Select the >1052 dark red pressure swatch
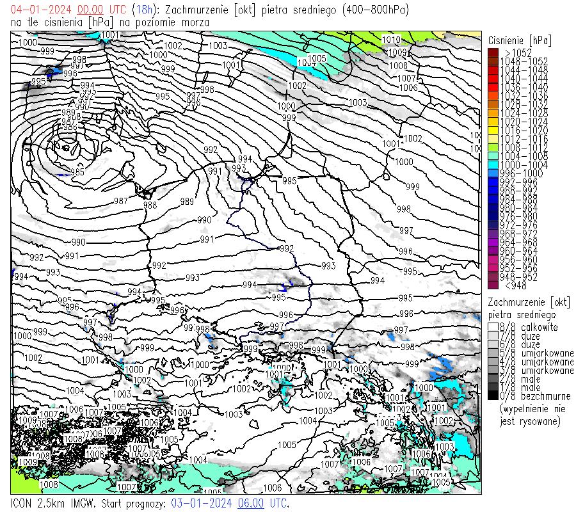Screen dimensions: 576x512 493,52
